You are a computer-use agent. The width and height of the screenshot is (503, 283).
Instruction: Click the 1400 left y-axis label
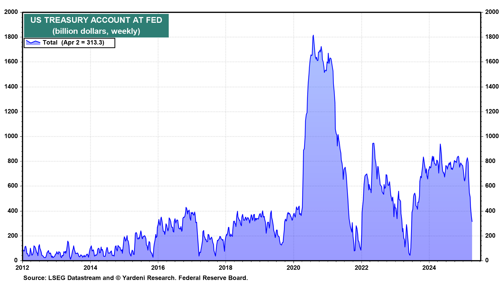11,86
